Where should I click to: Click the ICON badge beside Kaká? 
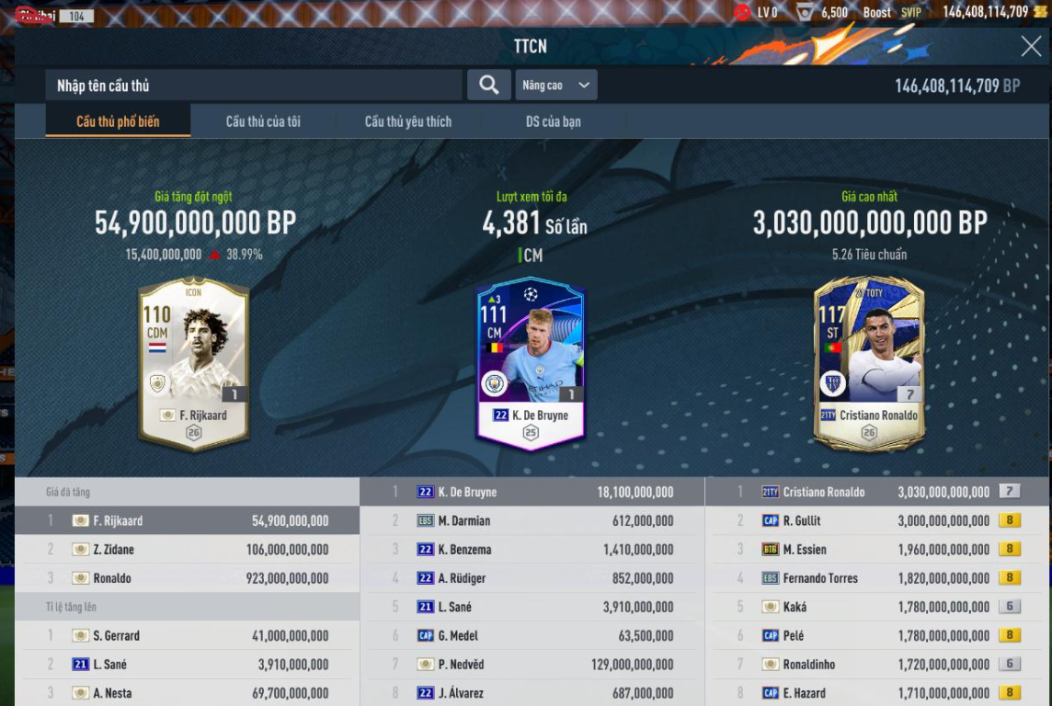771,607
